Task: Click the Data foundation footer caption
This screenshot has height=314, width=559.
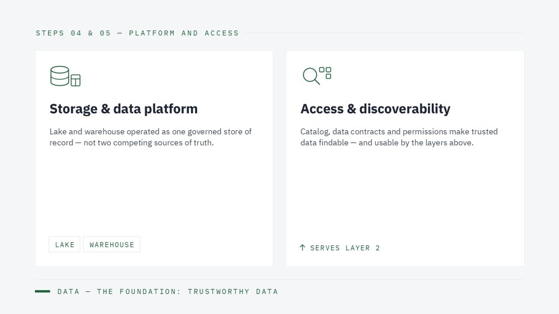Action: [x=168, y=292]
